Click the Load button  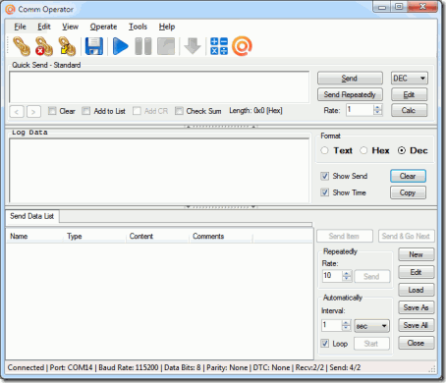pos(417,290)
